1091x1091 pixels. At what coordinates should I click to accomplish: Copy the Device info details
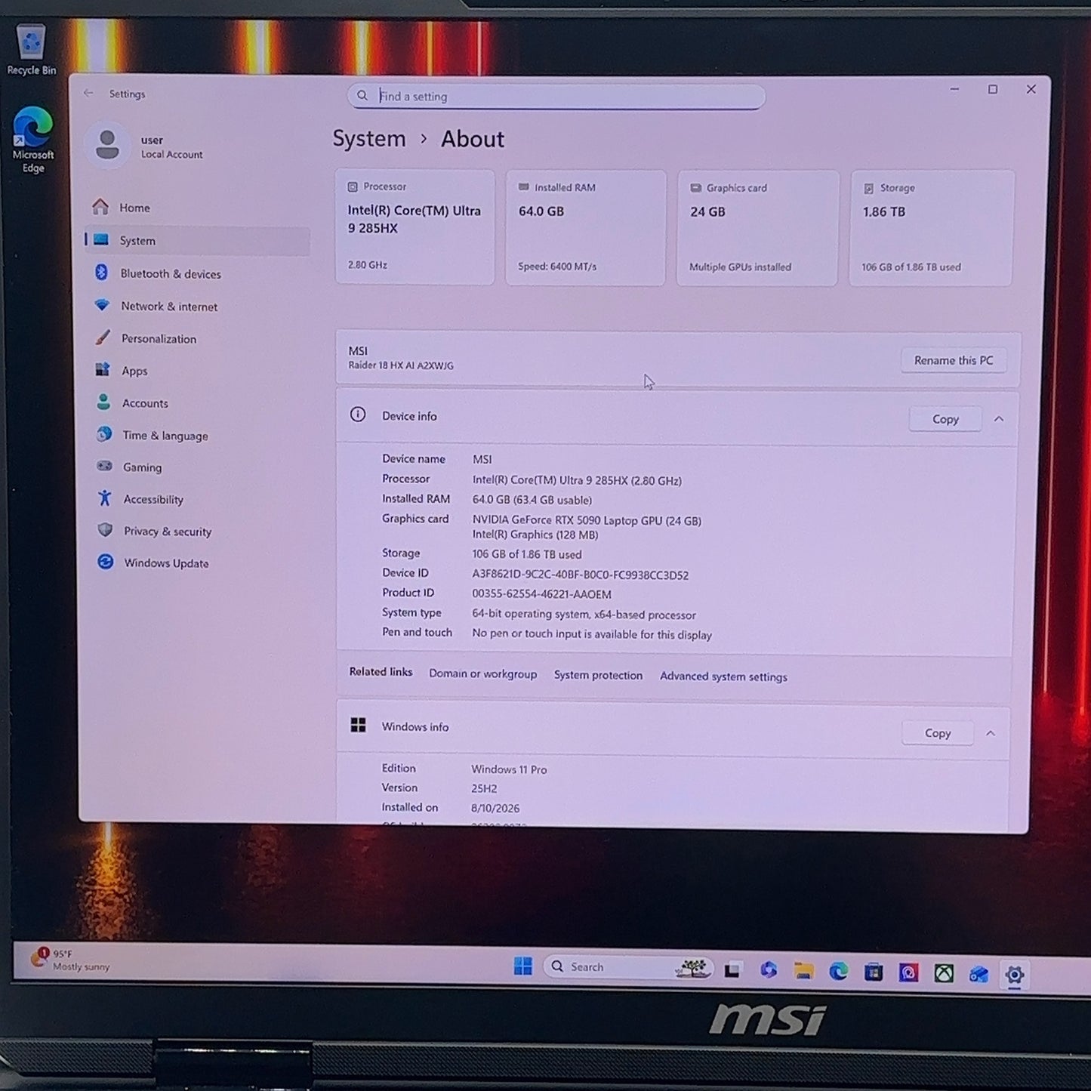pos(945,419)
